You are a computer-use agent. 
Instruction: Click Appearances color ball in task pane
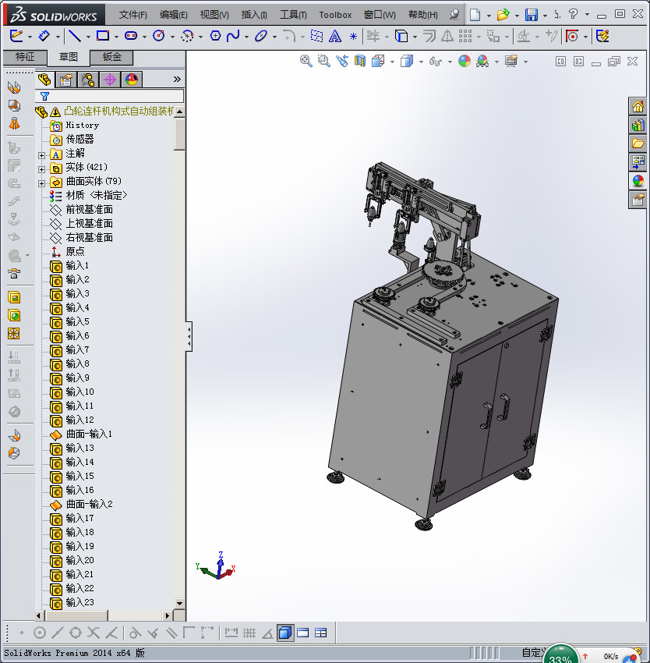[x=638, y=180]
